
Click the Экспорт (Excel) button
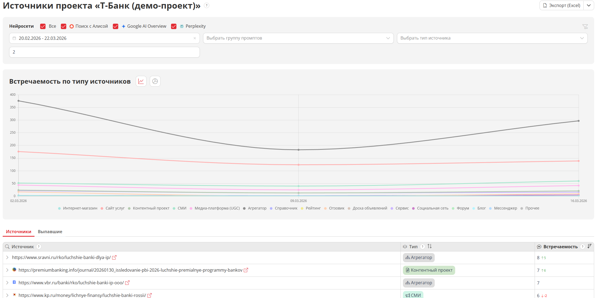562,5
